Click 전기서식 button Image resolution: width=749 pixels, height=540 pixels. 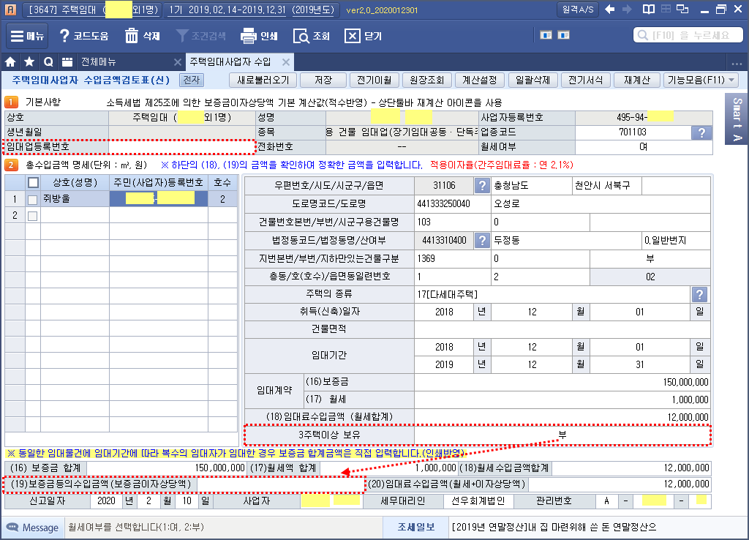[x=586, y=80]
